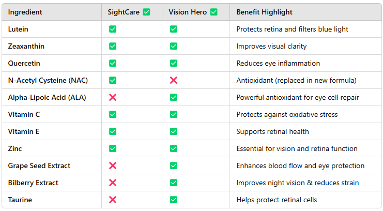Image resolution: width=383 pixels, height=211 pixels.
Task: Click the red X for Taurine under SightCare
Action: click(113, 200)
